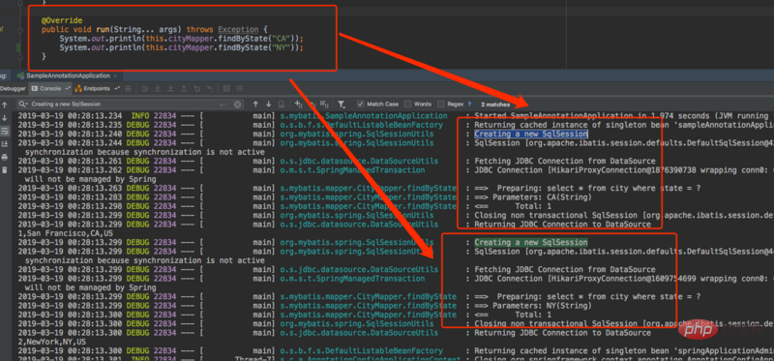
Task: Click the print console output icon
Action: [x=5, y=157]
